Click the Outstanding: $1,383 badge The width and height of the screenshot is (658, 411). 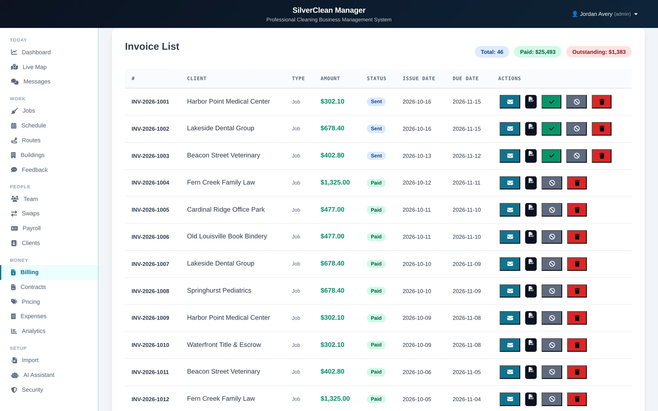[599, 52]
